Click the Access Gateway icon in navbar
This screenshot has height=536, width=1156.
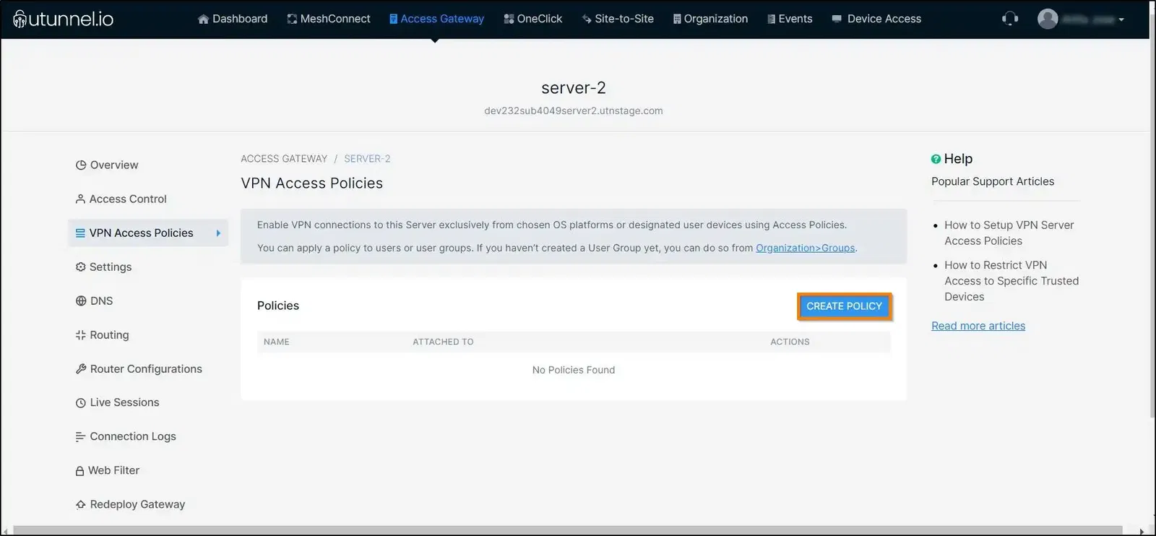[393, 19]
